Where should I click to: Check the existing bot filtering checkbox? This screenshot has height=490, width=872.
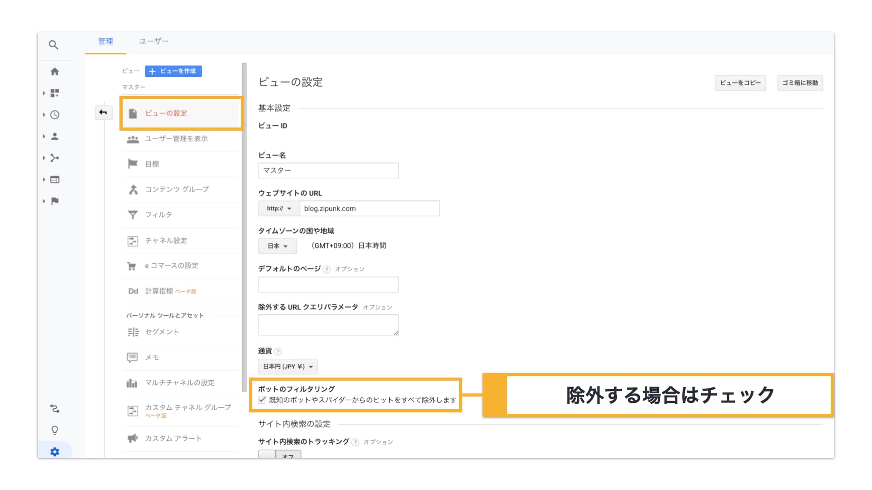coord(262,400)
